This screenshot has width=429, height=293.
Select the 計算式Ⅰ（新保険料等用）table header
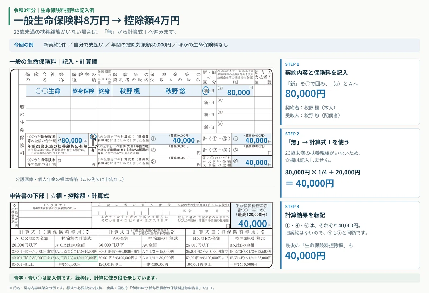click(54, 232)
